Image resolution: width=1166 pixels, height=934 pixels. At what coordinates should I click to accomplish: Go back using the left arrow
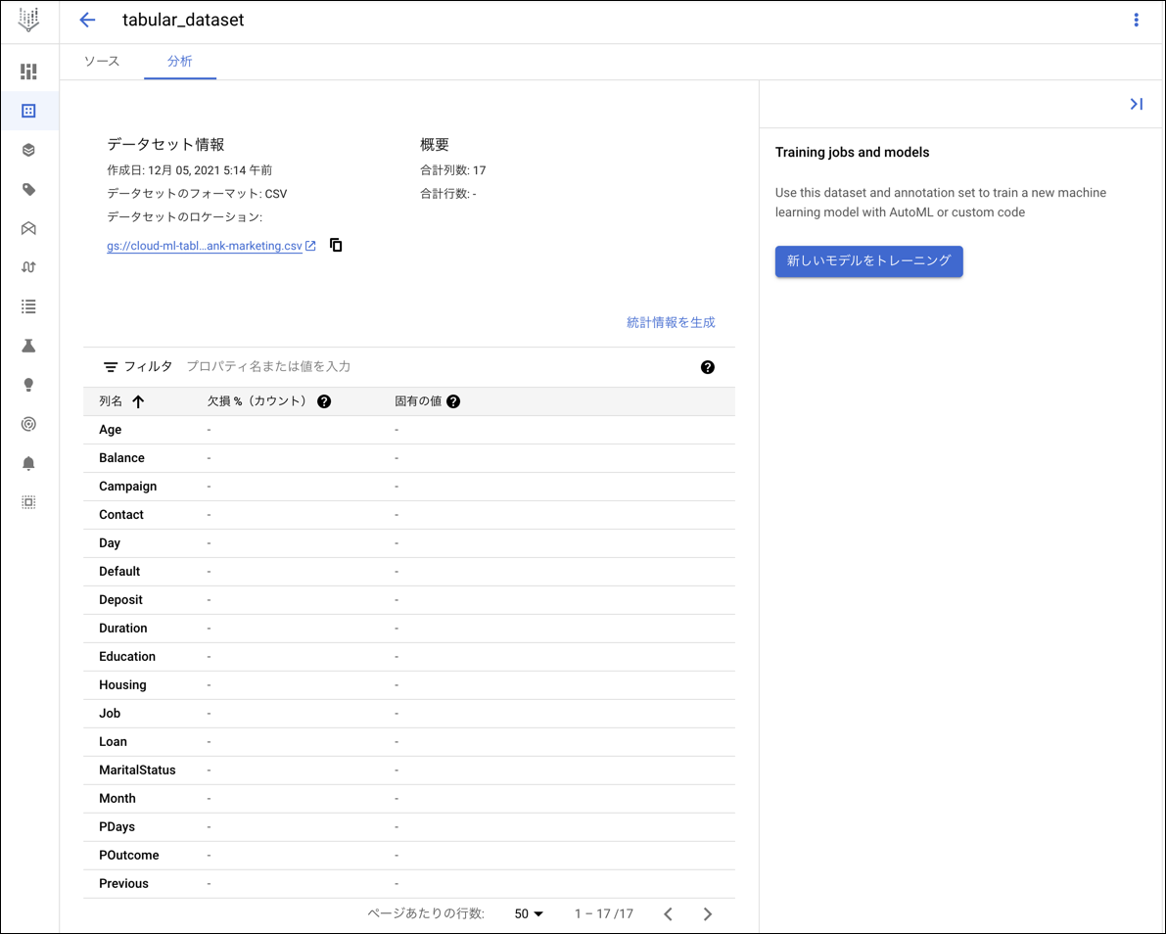(x=88, y=21)
